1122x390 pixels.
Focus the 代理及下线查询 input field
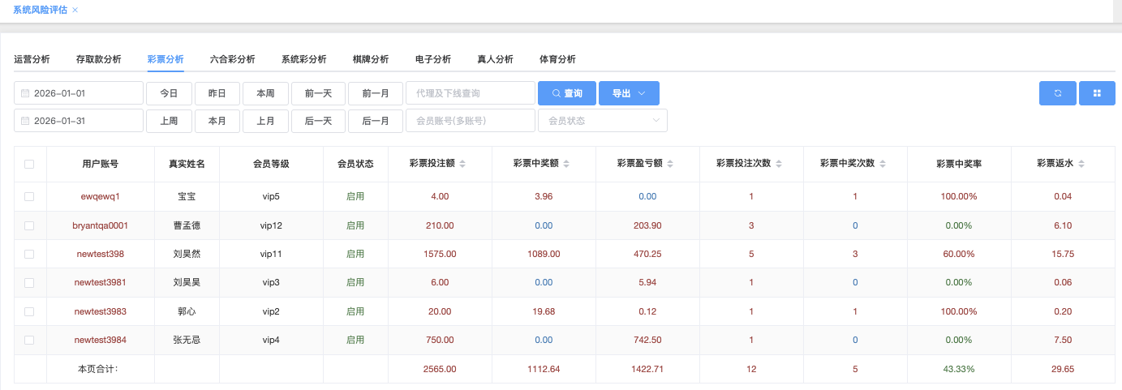pyautogui.click(x=470, y=93)
